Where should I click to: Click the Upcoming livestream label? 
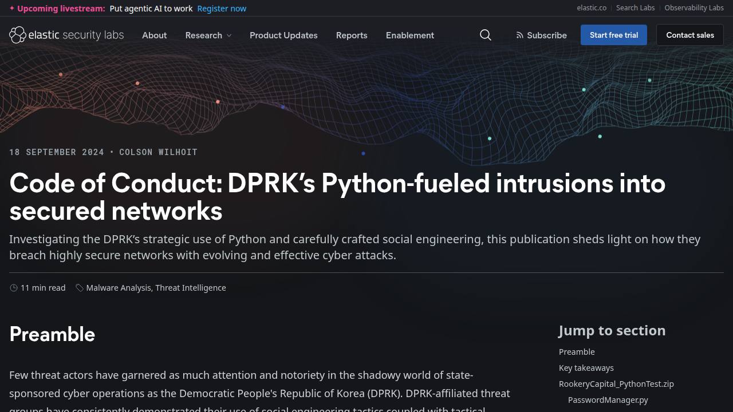tap(61, 9)
